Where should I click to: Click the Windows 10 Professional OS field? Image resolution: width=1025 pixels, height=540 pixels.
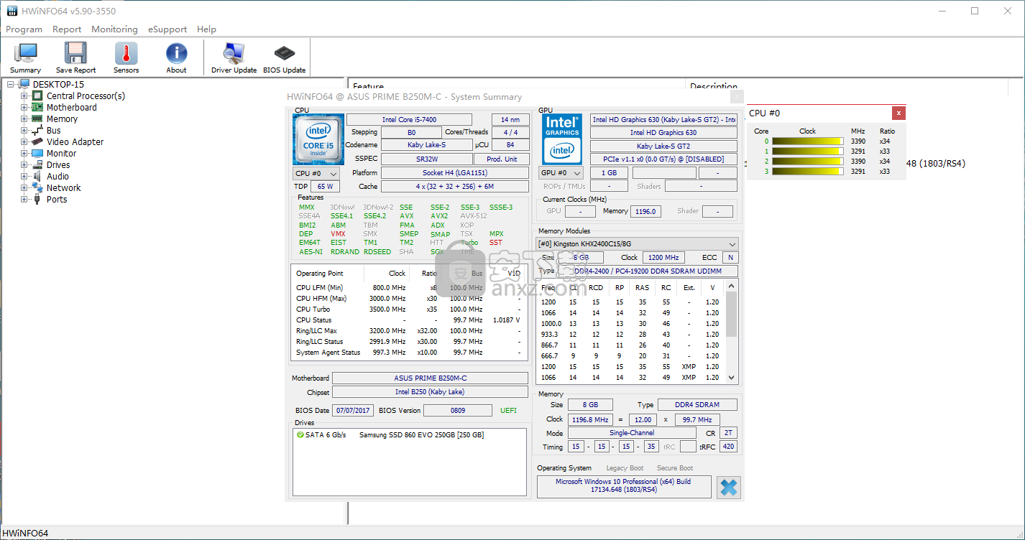[x=624, y=486]
